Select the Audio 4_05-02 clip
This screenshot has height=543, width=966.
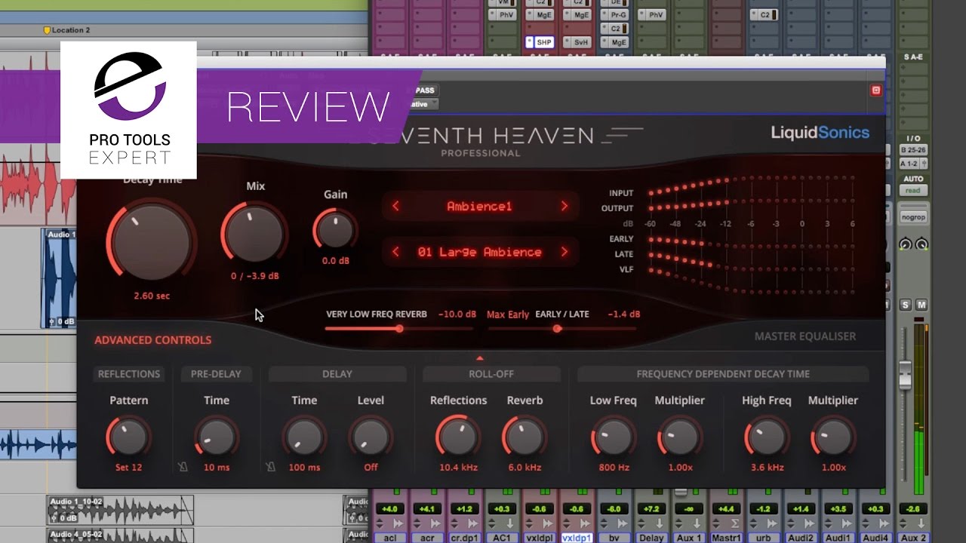coord(121,535)
